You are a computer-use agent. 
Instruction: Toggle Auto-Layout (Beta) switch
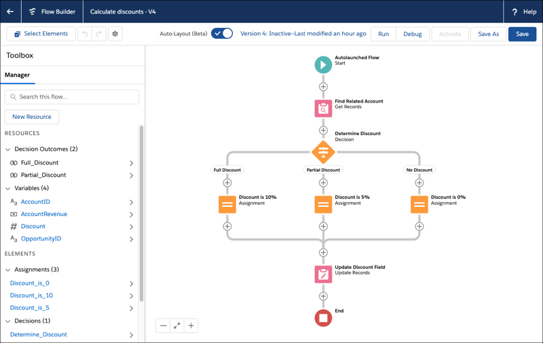(222, 33)
